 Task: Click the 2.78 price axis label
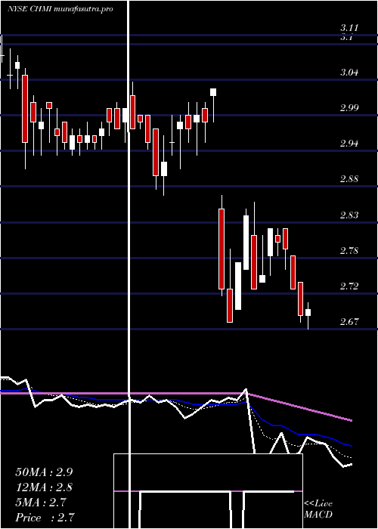(349, 251)
